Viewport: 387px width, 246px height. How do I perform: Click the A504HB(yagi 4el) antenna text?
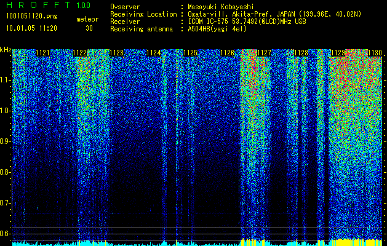tap(217, 29)
